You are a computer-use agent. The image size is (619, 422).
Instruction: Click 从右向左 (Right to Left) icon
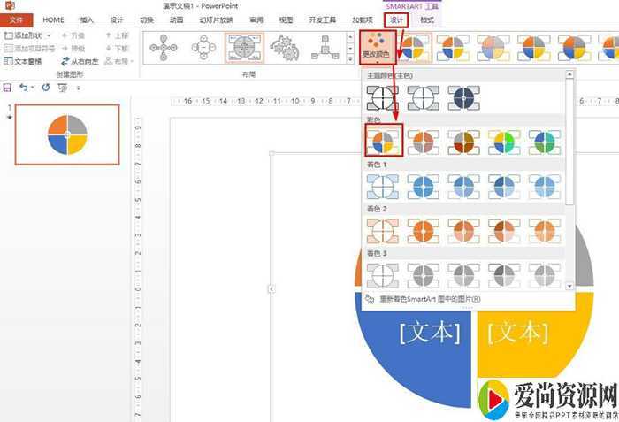80,62
